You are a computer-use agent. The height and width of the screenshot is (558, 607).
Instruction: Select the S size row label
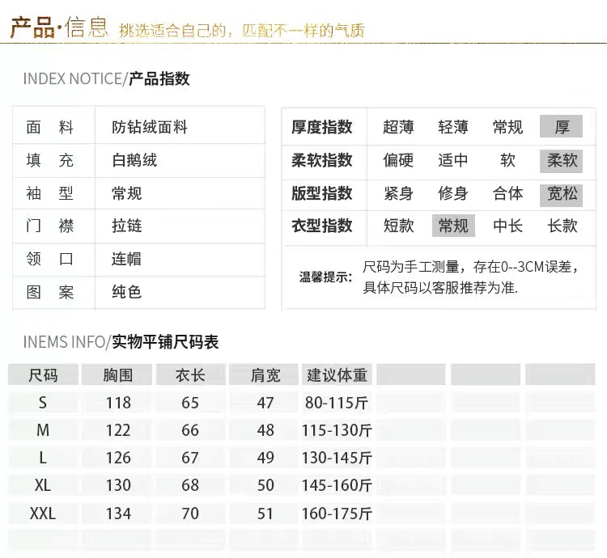point(43,403)
